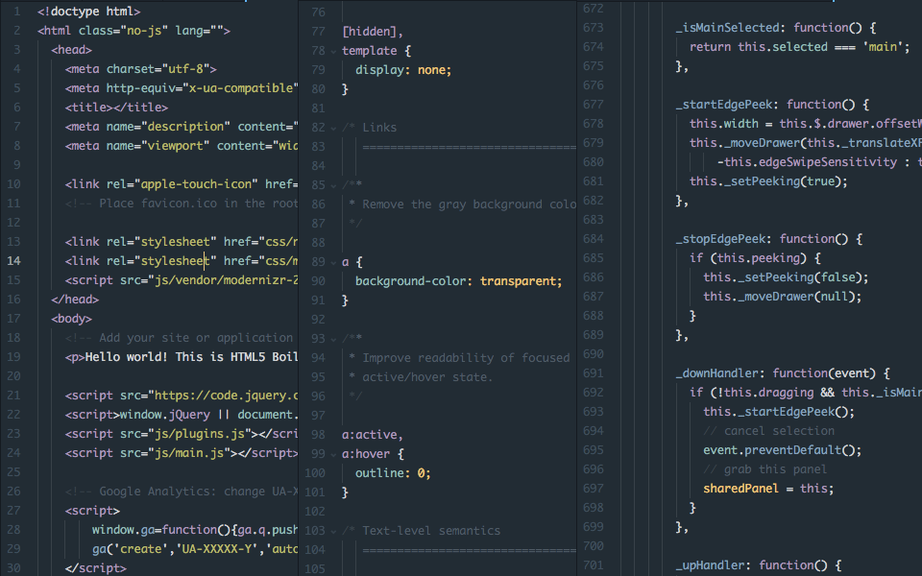922x576 pixels.
Task: Click line number 90 in the CSS gutter
Action: click(x=318, y=281)
